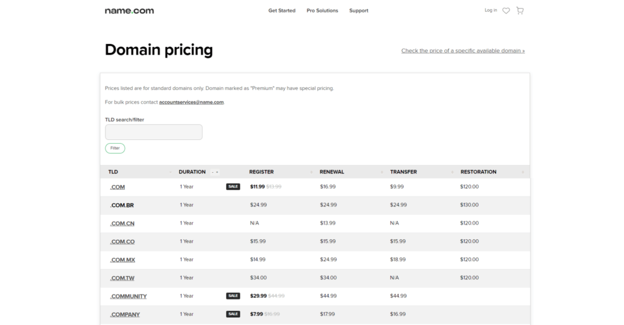The width and height of the screenshot is (624, 325).
Task: Select the $16.99 .COMPANY transfer price
Action: tap(397, 314)
